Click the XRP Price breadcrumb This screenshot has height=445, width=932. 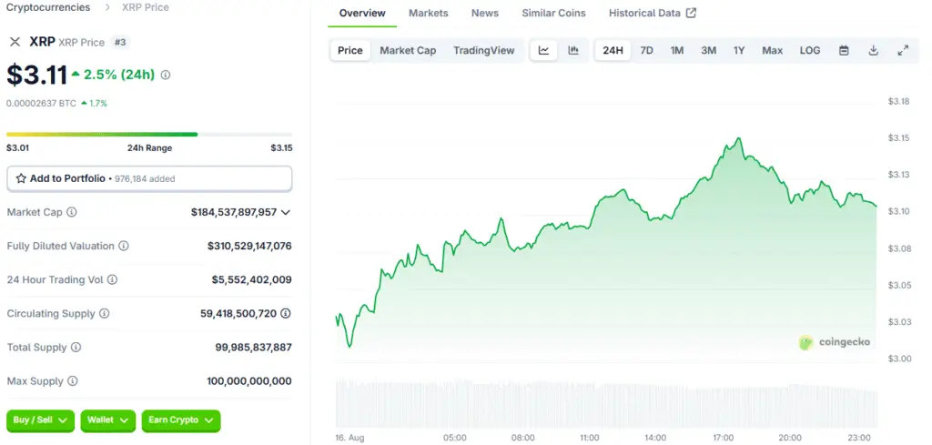[x=145, y=7]
